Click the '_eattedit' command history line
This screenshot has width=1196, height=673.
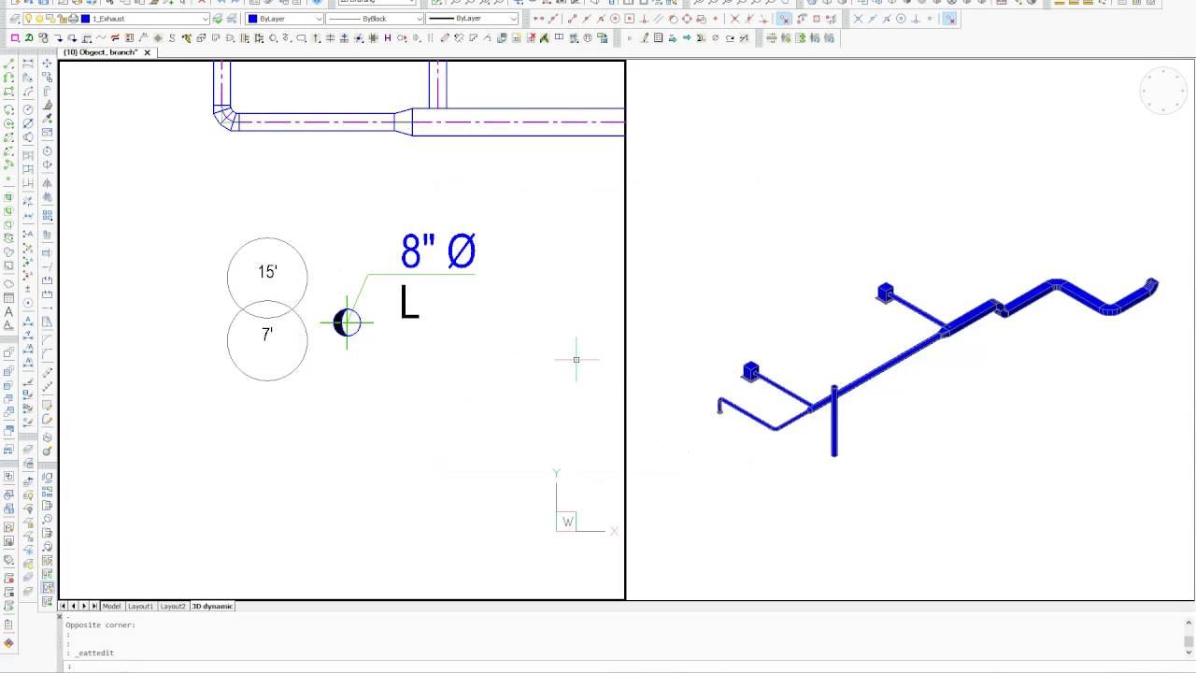[94, 652]
